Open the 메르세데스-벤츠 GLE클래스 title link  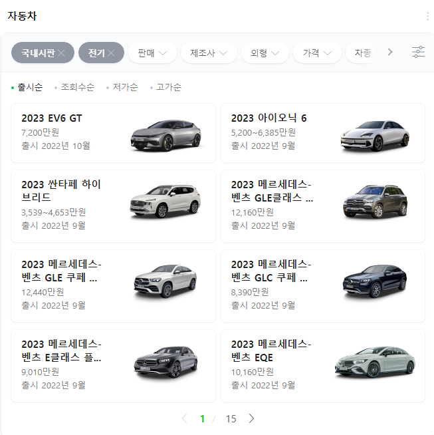pos(272,191)
